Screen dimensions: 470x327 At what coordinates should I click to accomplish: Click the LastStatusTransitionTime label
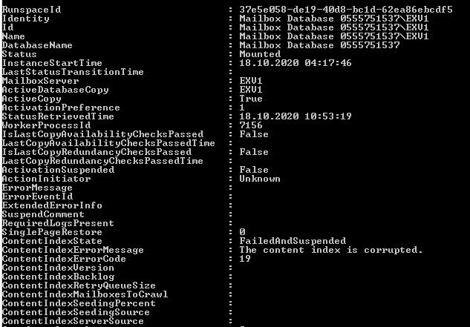pos(73,72)
